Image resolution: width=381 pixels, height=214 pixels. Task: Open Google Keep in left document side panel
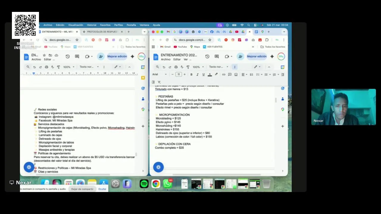pos(143,78)
